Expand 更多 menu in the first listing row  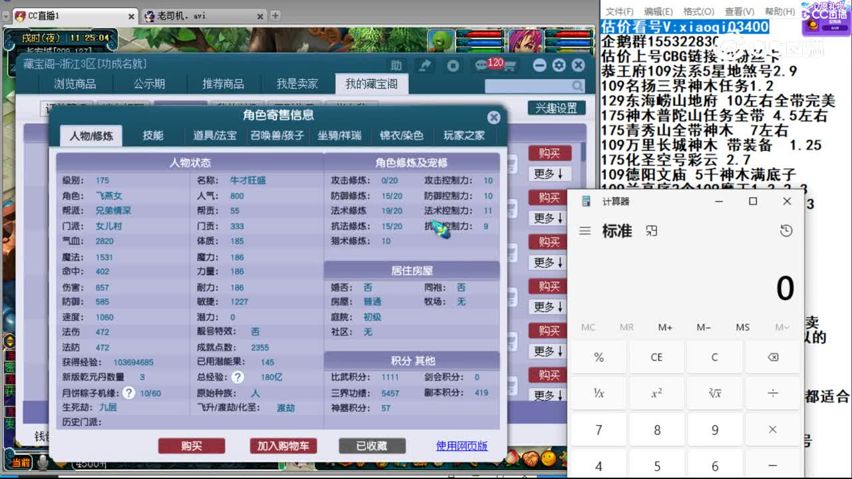coord(548,174)
